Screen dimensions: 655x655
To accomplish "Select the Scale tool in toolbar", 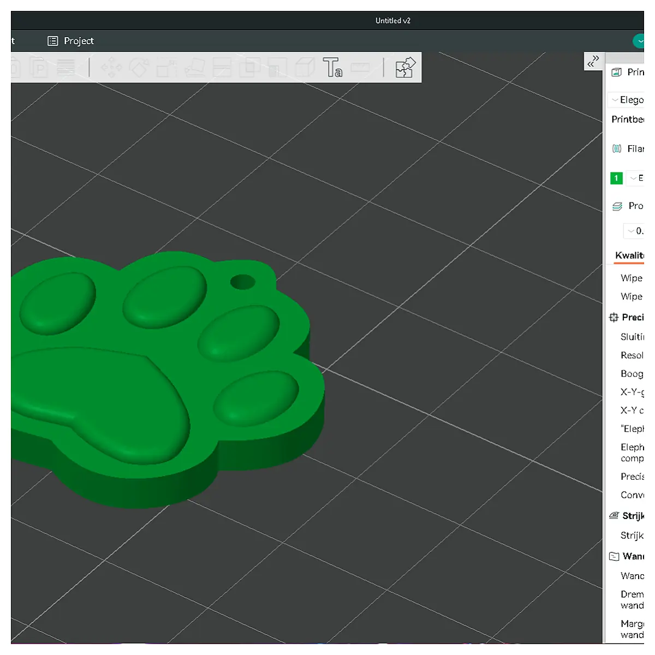I will (x=166, y=68).
